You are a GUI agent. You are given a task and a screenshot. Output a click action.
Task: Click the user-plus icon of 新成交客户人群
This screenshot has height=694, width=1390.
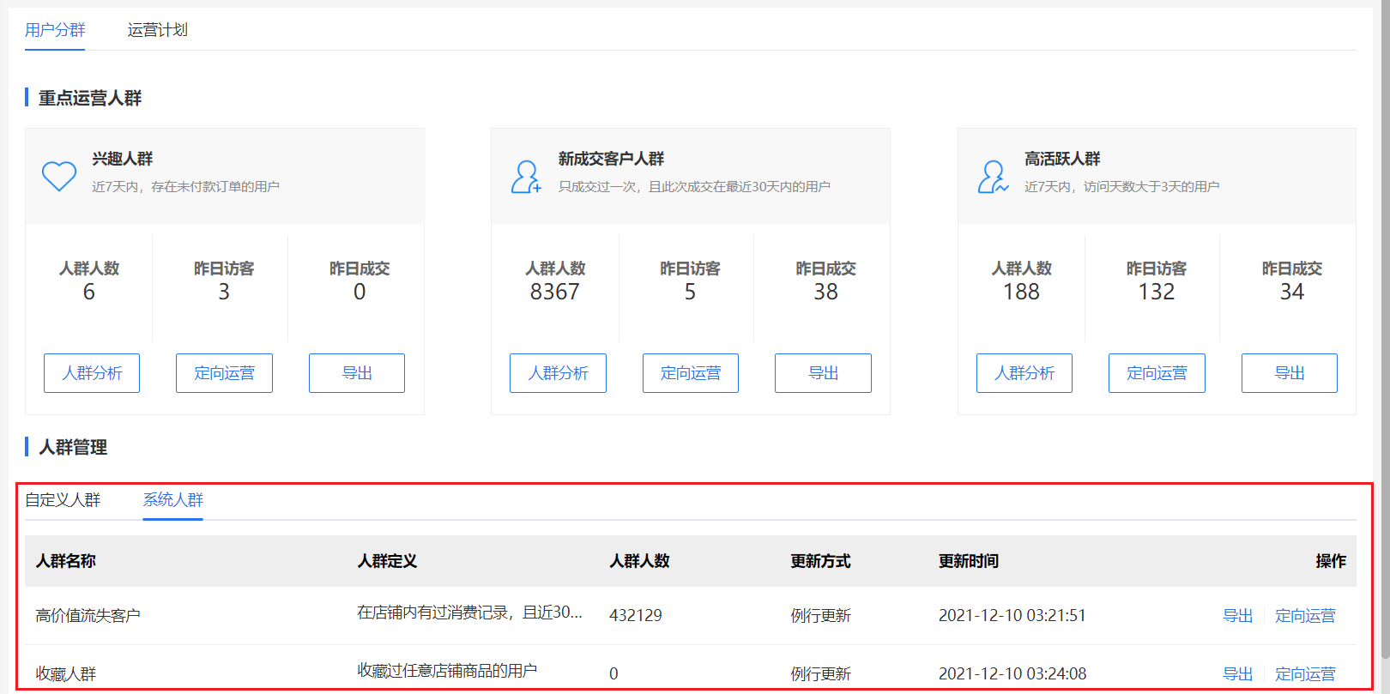tap(526, 177)
